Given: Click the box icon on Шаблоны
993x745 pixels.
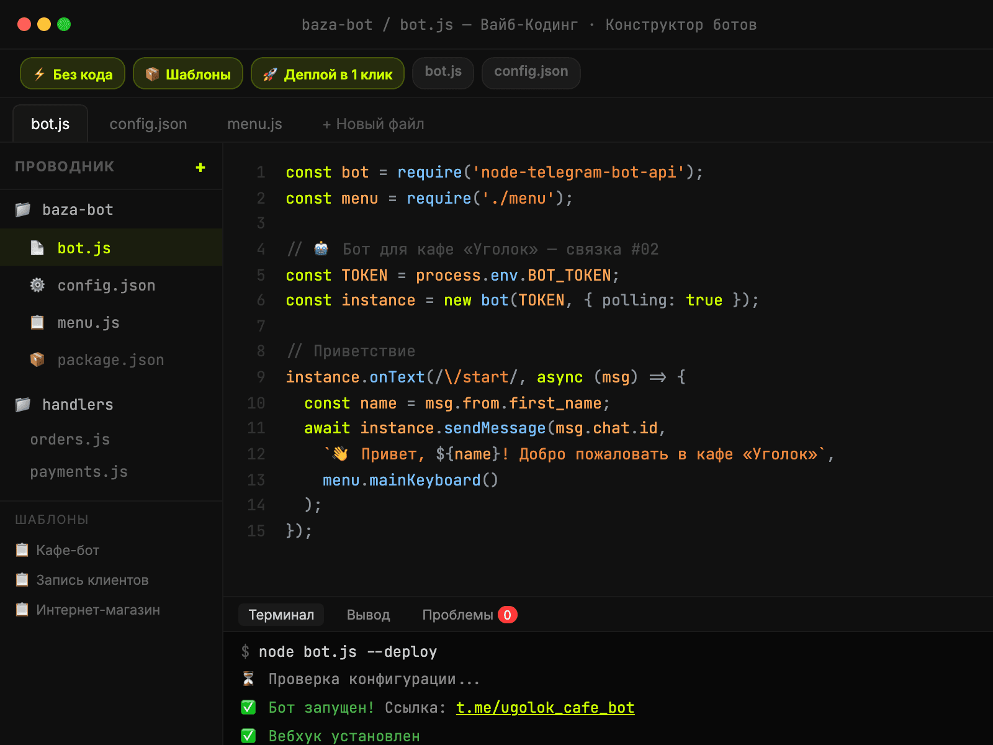Looking at the screenshot, I should [x=153, y=74].
